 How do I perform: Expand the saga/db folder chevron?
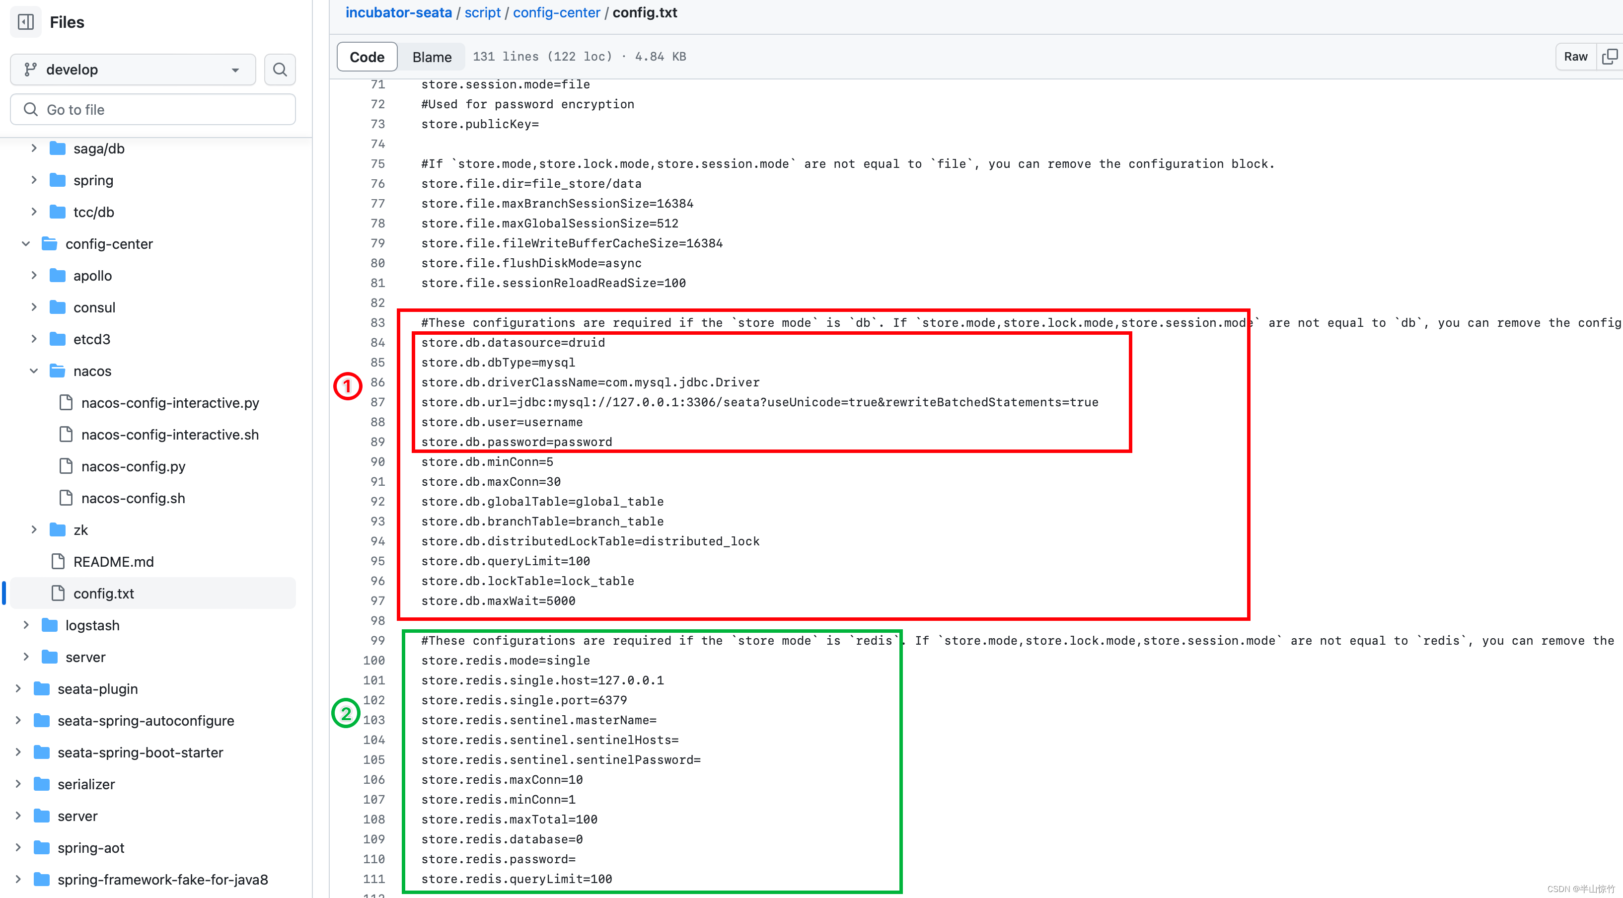coord(34,148)
